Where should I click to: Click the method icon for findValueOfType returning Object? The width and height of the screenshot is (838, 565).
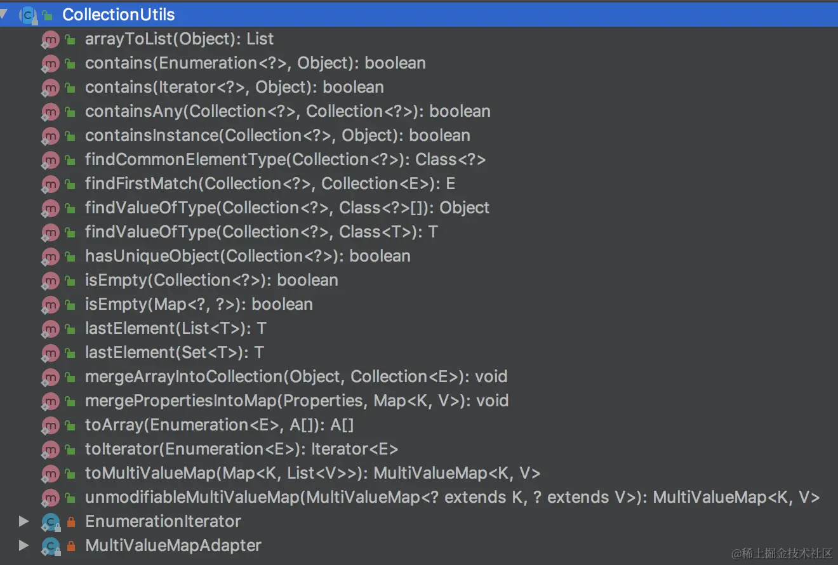(x=50, y=208)
